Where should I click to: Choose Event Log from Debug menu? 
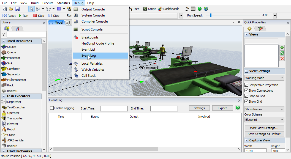coord(89,56)
